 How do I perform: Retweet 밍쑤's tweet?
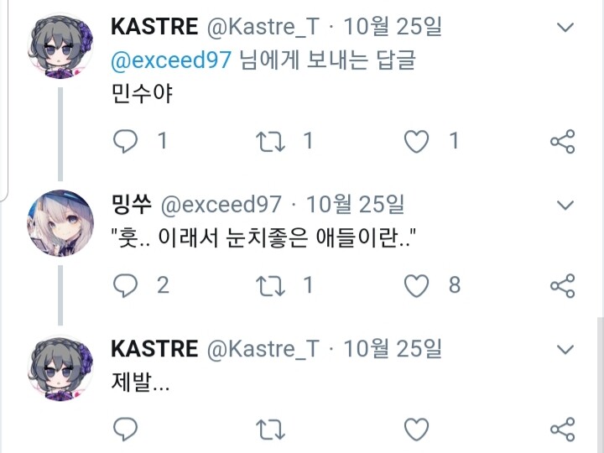coord(271,285)
